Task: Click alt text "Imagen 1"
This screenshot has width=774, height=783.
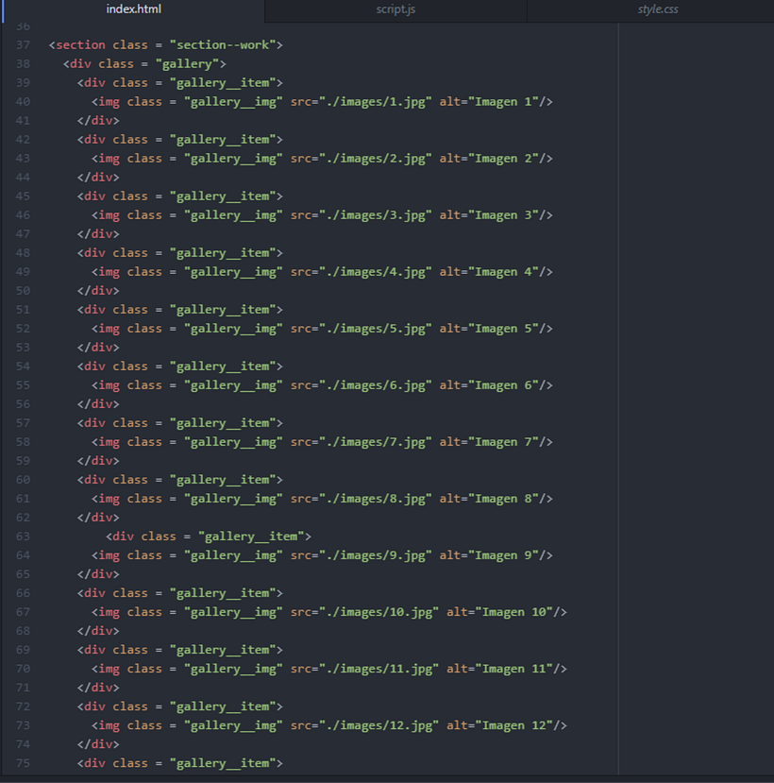Action: 503,102
